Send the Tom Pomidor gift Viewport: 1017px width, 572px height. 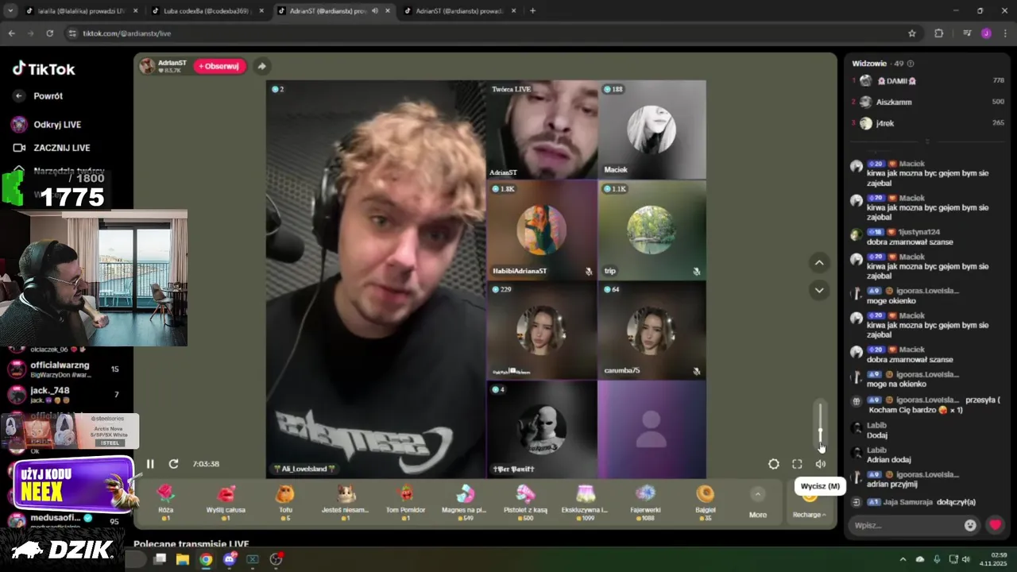point(405,501)
